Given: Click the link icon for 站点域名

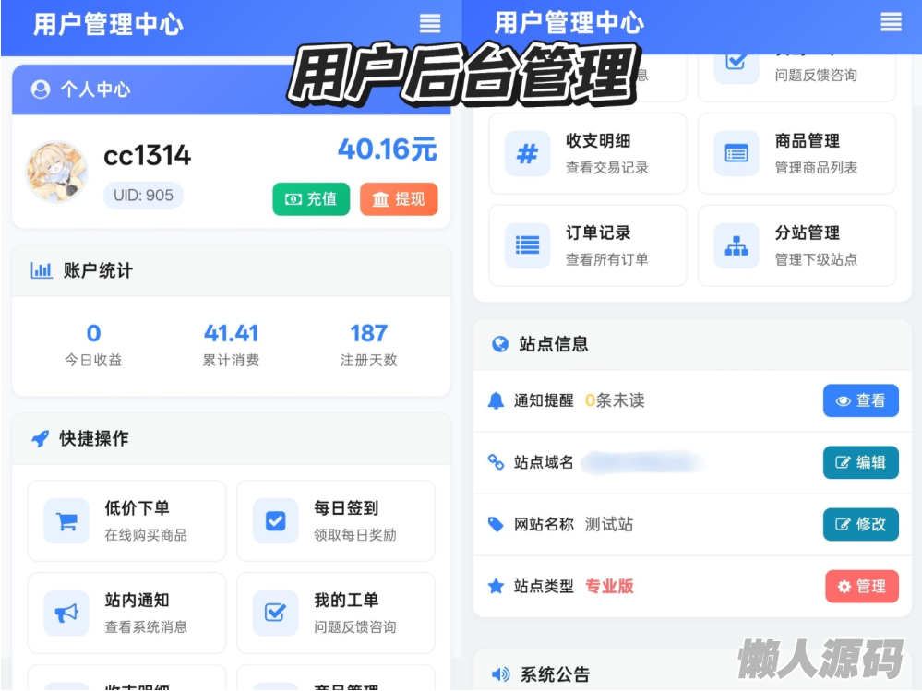Looking at the screenshot, I should [x=496, y=462].
